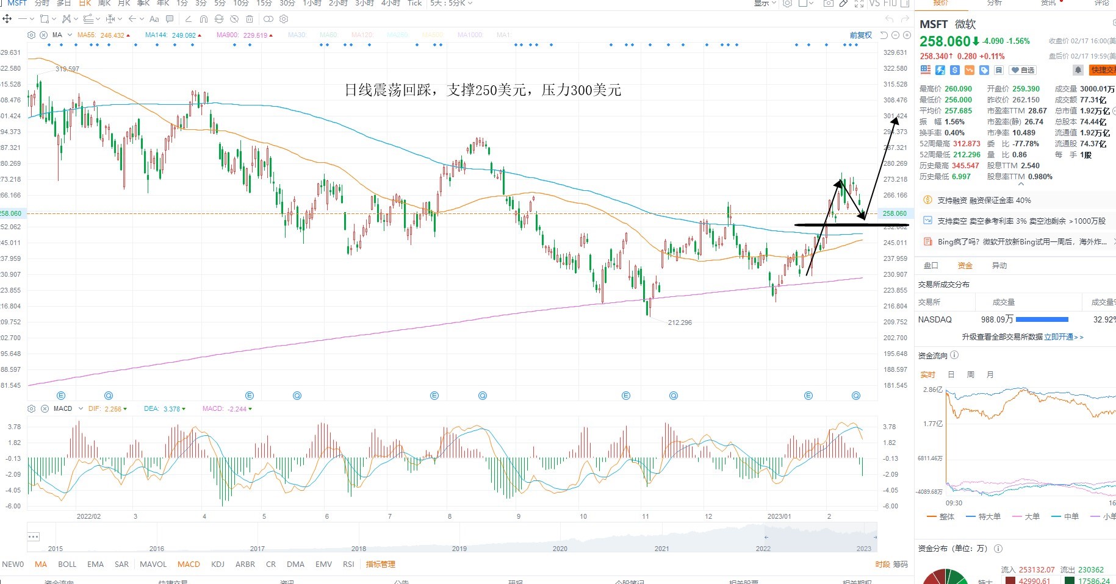Screen dimensions: 1116x584
Task: Click the blue price tag icon
Action: (x=984, y=70)
